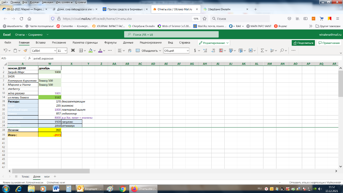The image size is (343, 193).
Task: Click the borders grid icon
Action: pyautogui.click(x=81, y=50)
